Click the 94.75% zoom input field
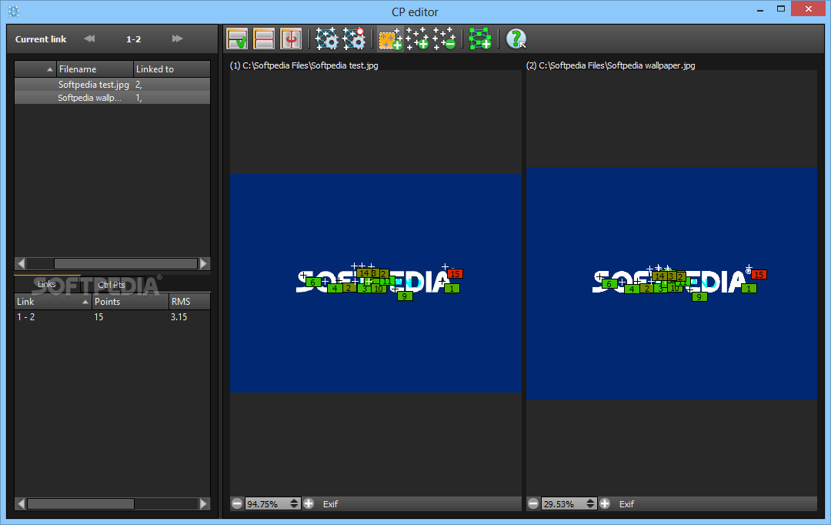Screen dimensions: 831x525 267,503
